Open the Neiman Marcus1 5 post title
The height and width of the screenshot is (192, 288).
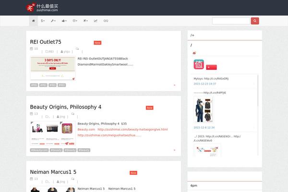pyautogui.click(x=53, y=172)
